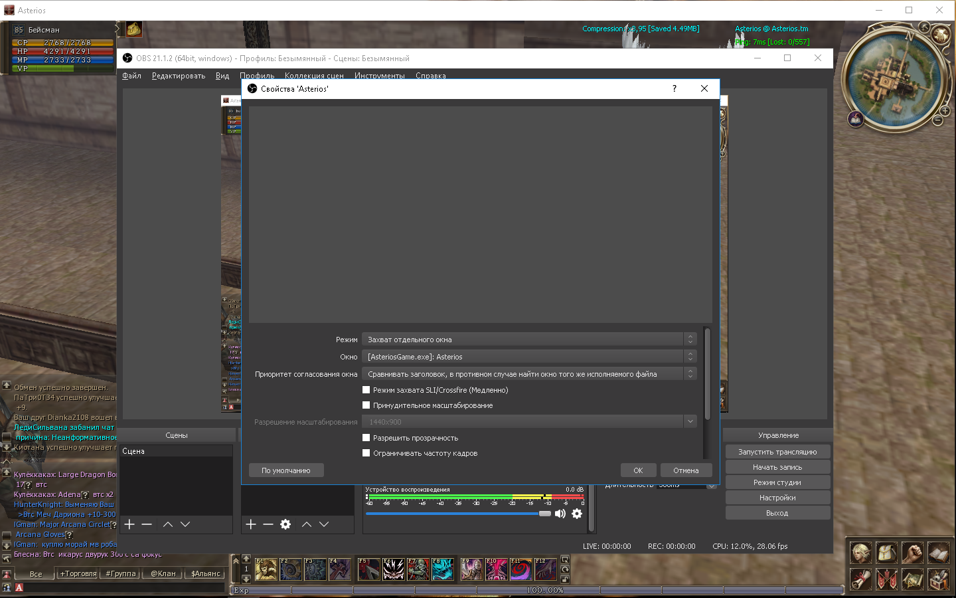Mute the playback device speaker icon

tap(560, 514)
